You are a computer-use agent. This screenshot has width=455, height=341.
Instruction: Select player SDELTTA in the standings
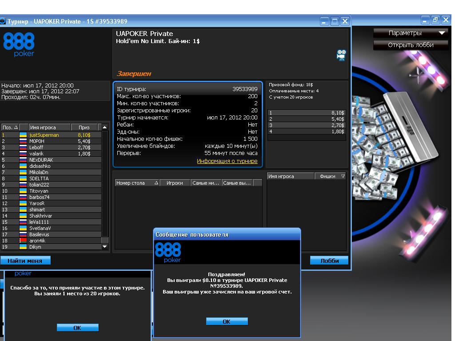click(51, 178)
